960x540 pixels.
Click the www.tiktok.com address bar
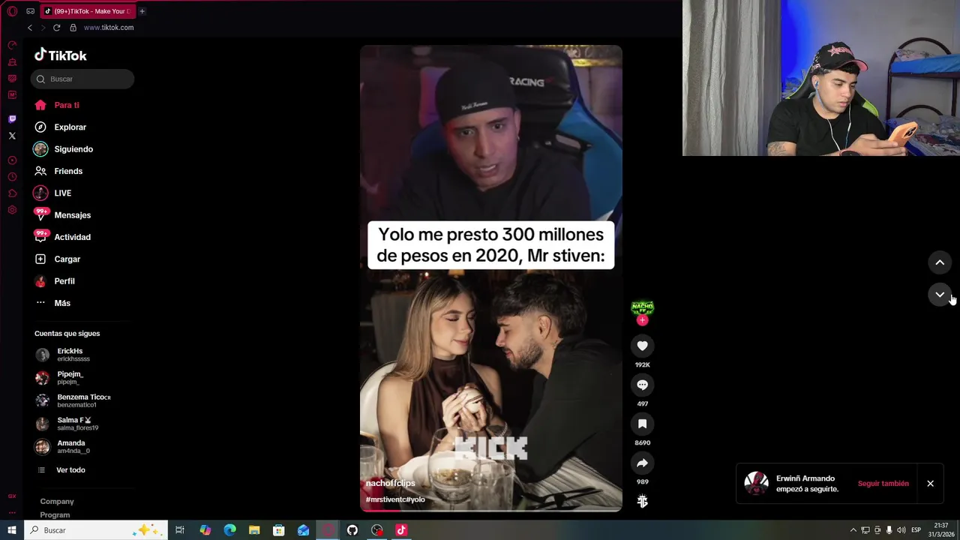[x=109, y=28]
